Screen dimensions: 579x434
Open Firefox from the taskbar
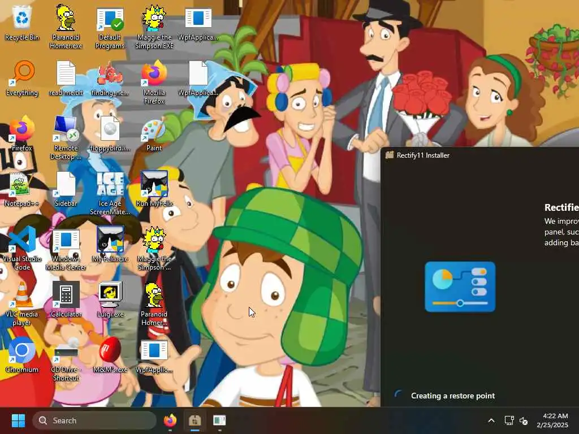[x=170, y=420]
